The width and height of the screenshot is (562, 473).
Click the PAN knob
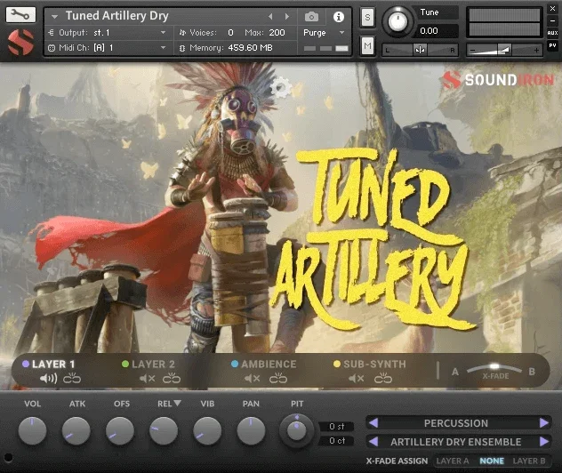click(251, 430)
